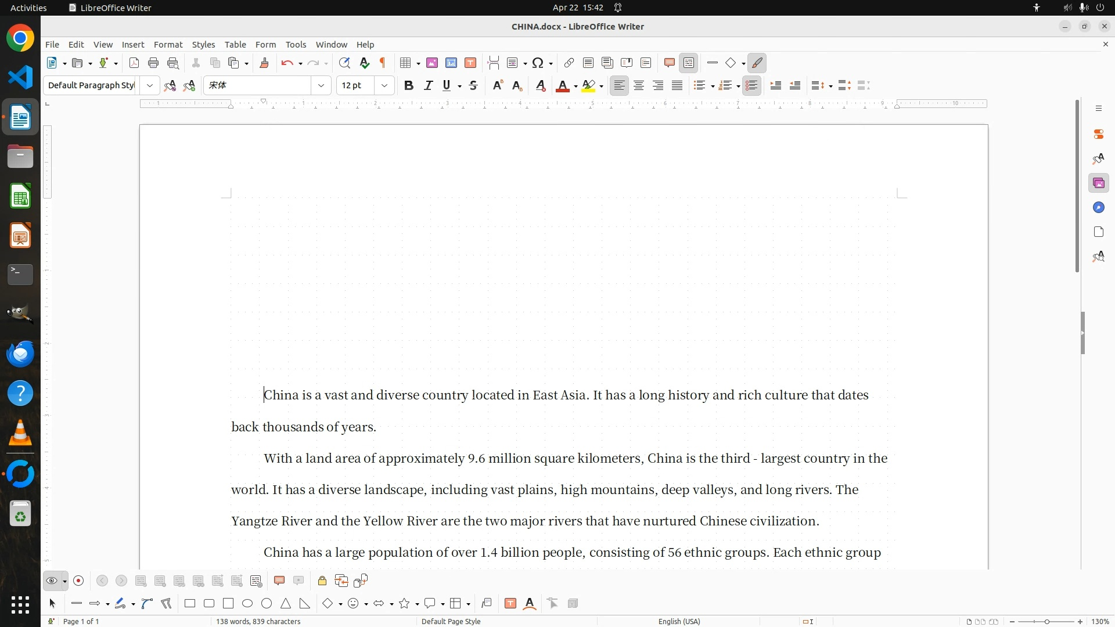Toggle formatting marks pilcrow button
Screen dimensions: 1115x627
click(383, 63)
